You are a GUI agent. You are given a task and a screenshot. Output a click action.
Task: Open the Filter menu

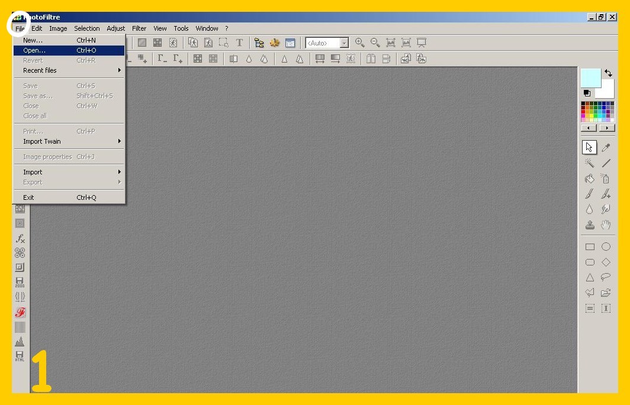(139, 28)
